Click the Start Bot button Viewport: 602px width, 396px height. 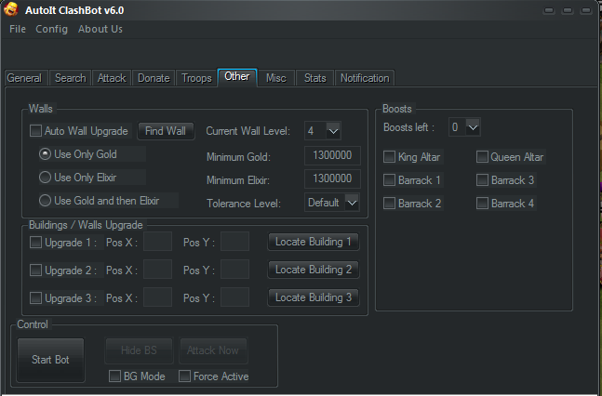tap(50, 360)
